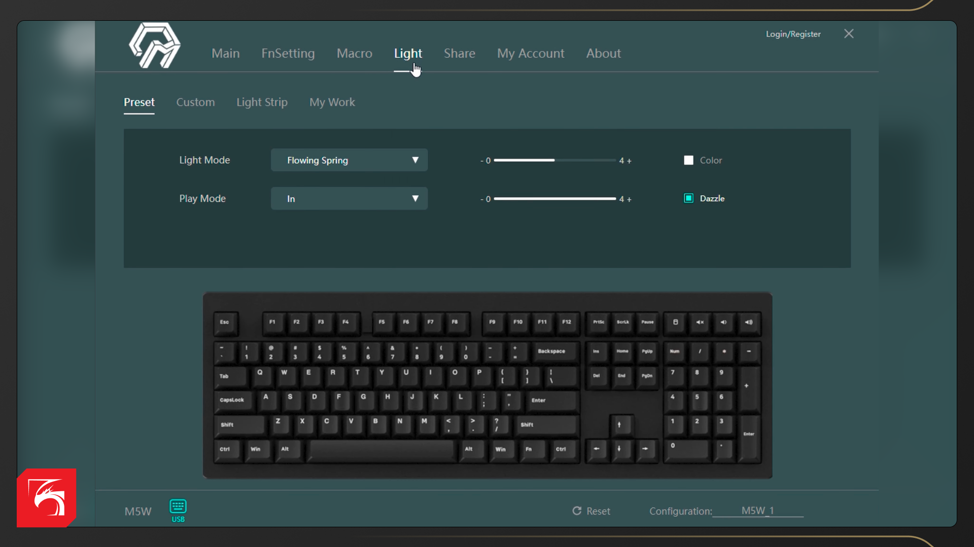Click the Reset button label

[598, 511]
